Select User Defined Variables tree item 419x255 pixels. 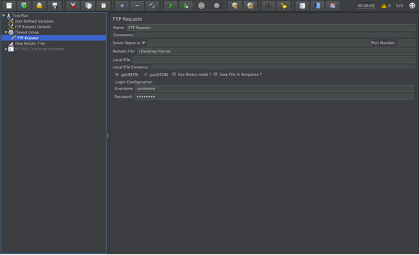coord(34,21)
